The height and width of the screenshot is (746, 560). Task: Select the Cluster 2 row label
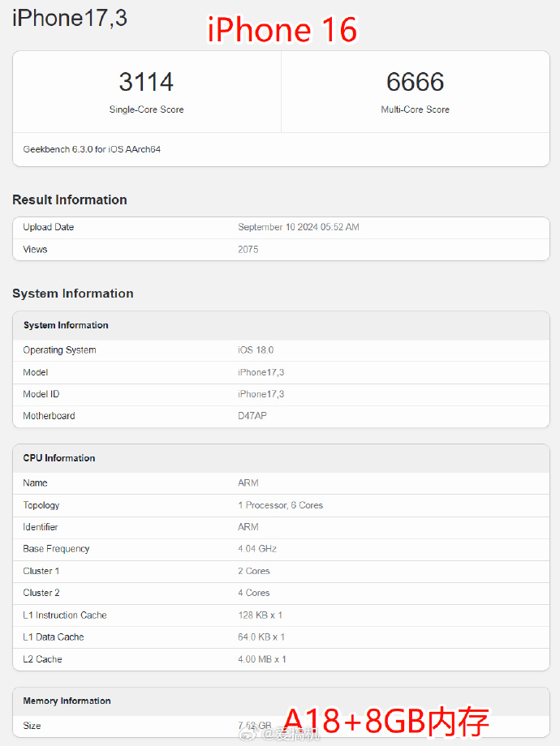[41, 593]
